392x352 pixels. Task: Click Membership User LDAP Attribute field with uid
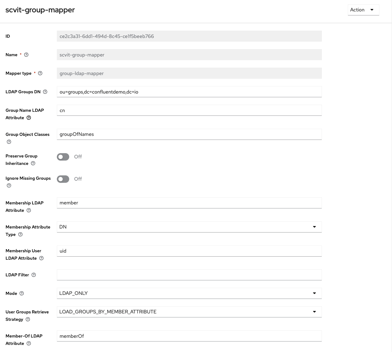coord(189,251)
